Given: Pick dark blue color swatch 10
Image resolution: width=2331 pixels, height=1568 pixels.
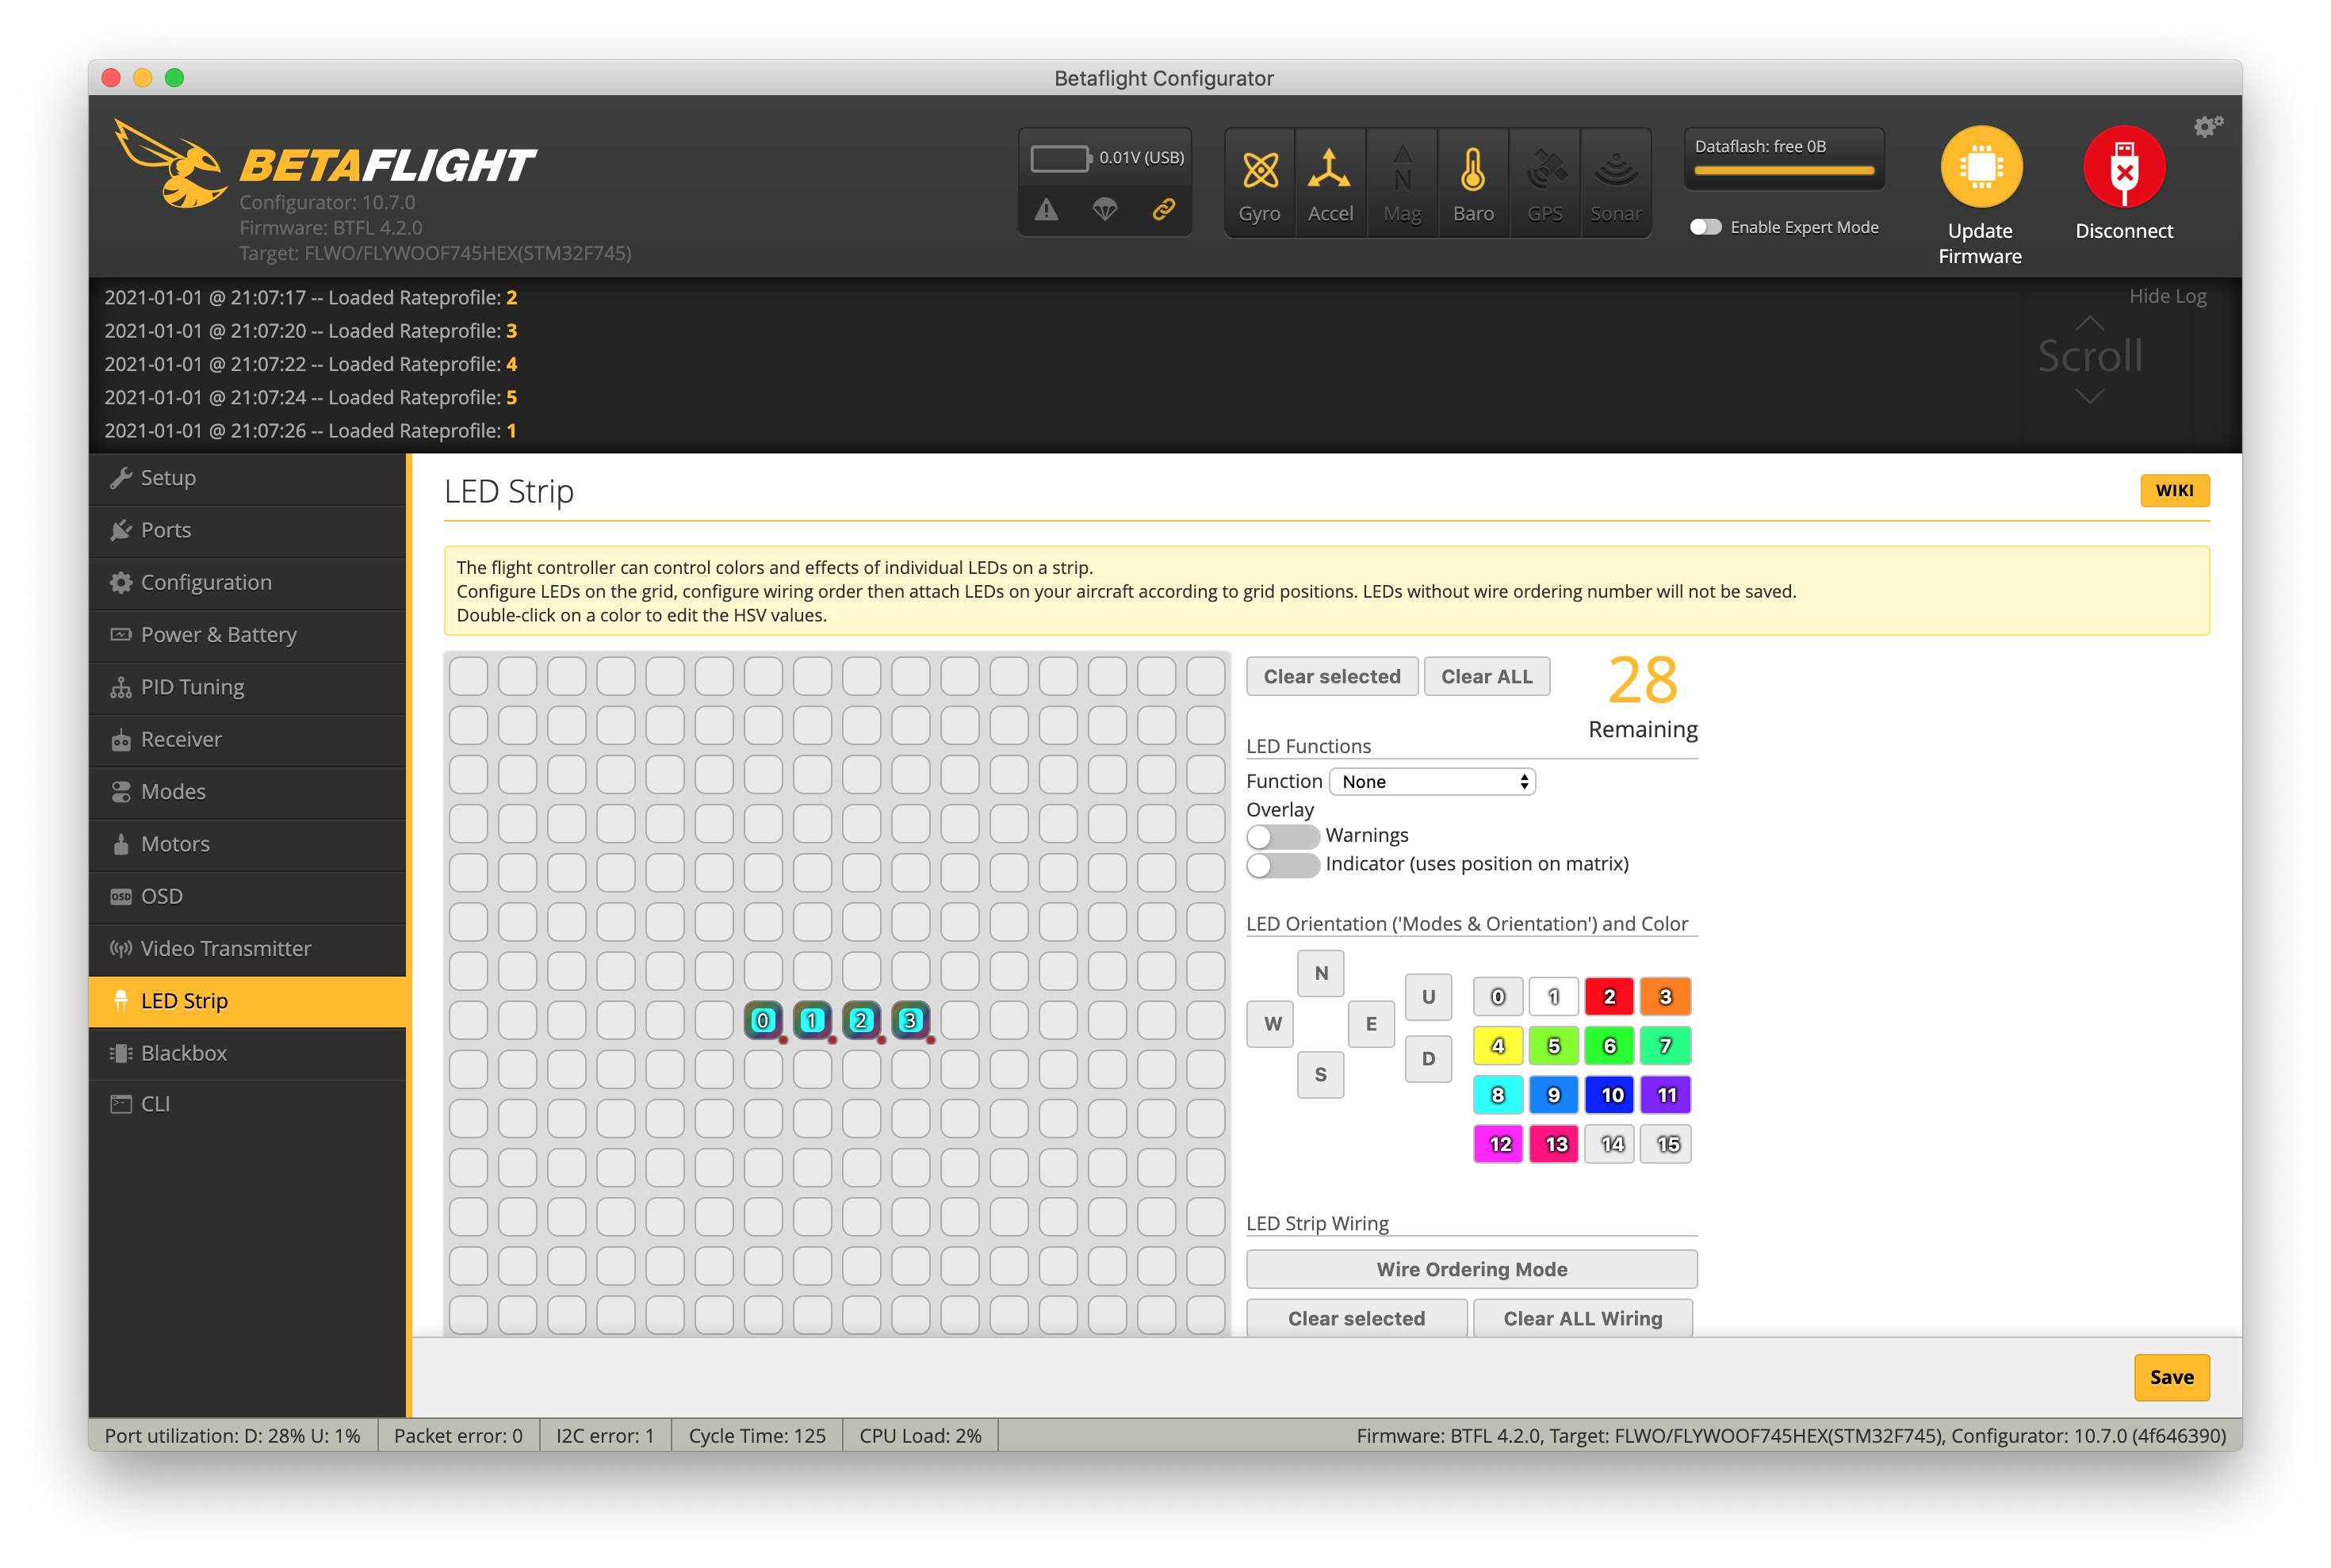Looking at the screenshot, I should click(x=1609, y=1095).
